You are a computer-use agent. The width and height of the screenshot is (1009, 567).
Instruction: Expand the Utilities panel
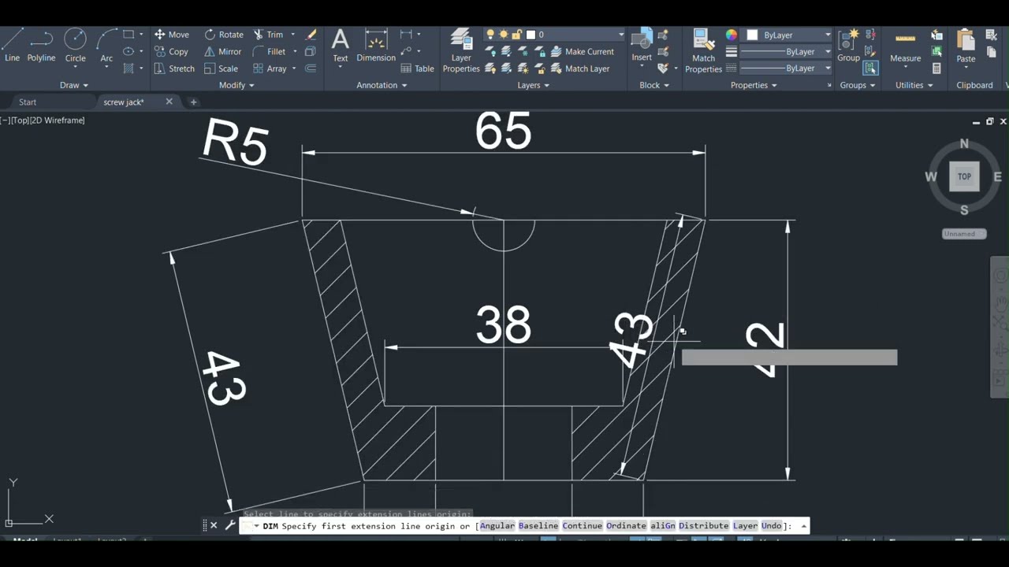tap(914, 85)
